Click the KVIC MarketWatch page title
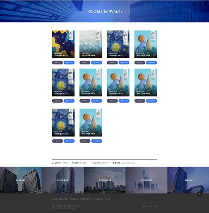The height and width of the screenshot is (213, 209). click(x=104, y=11)
